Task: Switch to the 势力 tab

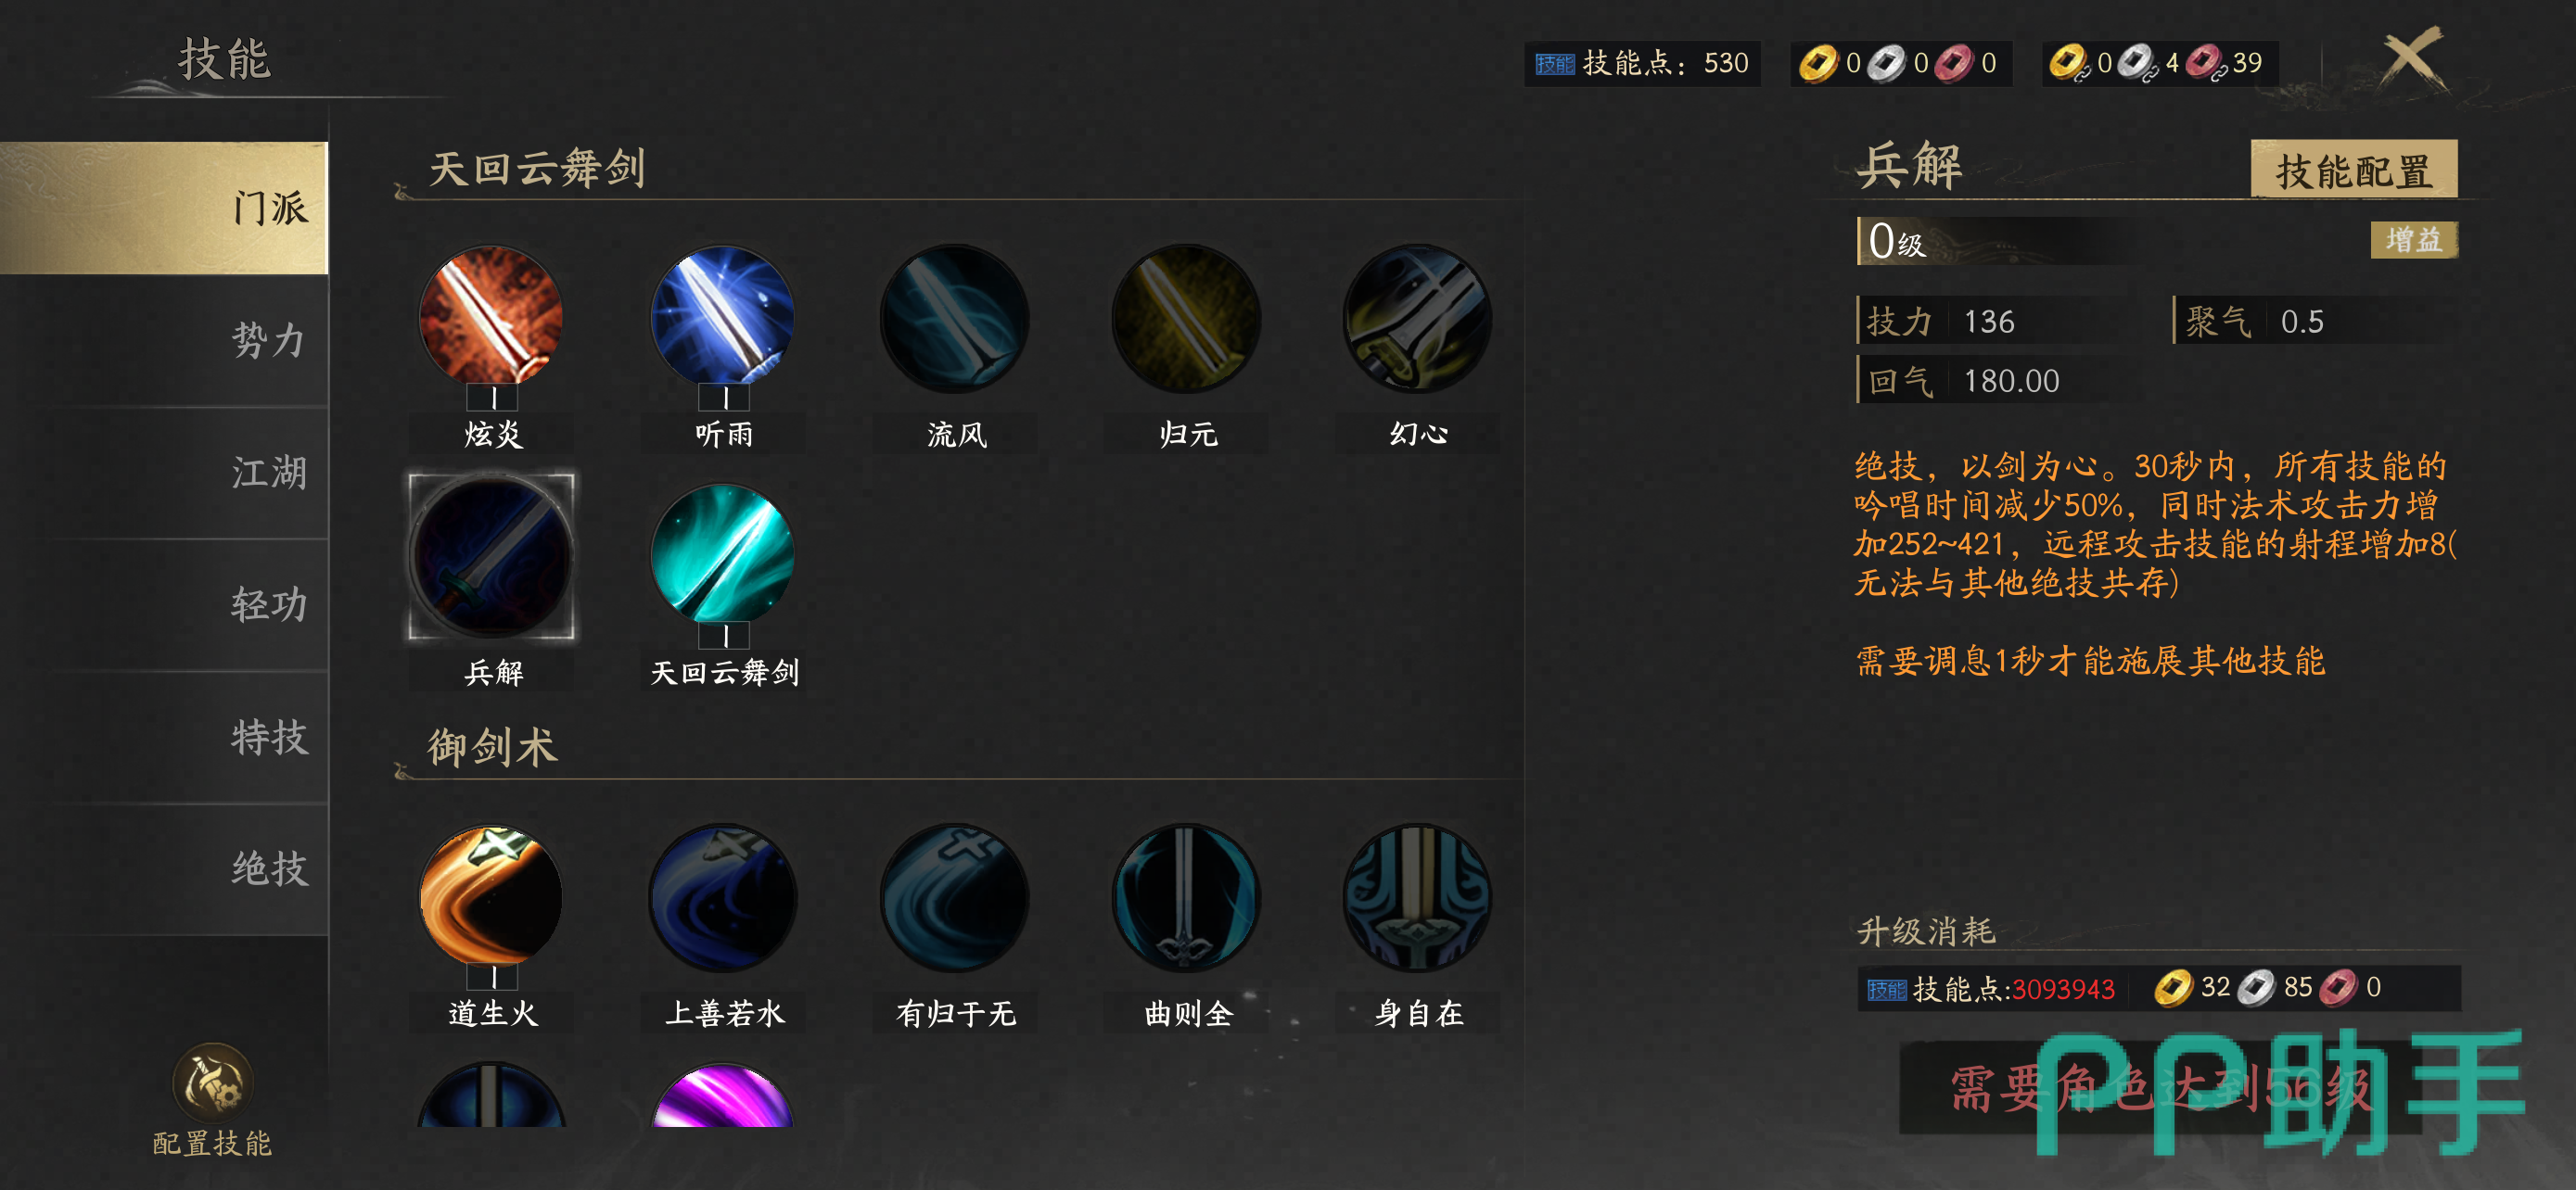Action: tap(165, 341)
